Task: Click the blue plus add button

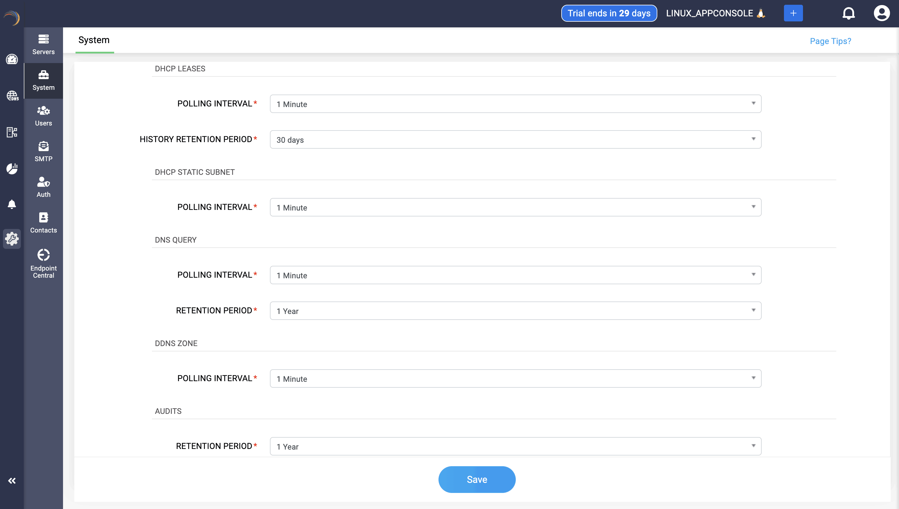Action: coord(793,13)
